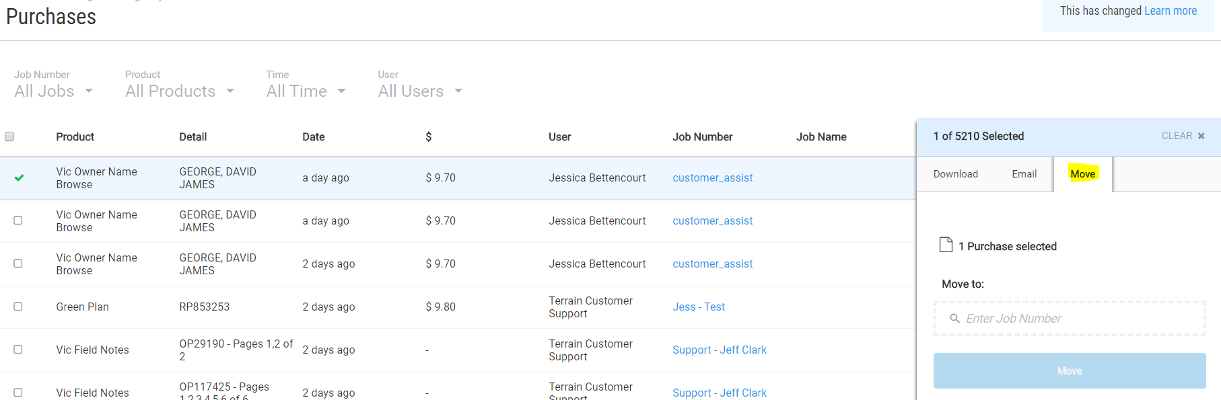Image resolution: width=1221 pixels, height=400 pixels.
Task: Click the RP853253 detail cell
Action: click(x=204, y=307)
